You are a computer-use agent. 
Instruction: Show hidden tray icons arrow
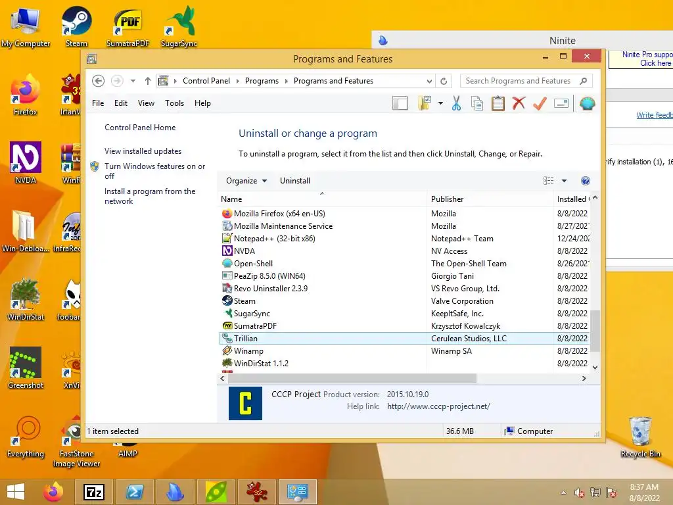563,493
